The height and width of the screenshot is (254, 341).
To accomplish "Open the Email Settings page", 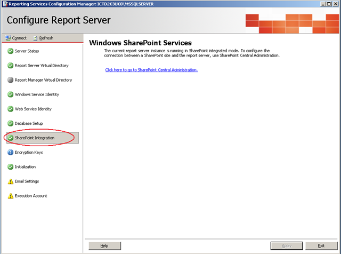I will (x=27, y=181).
